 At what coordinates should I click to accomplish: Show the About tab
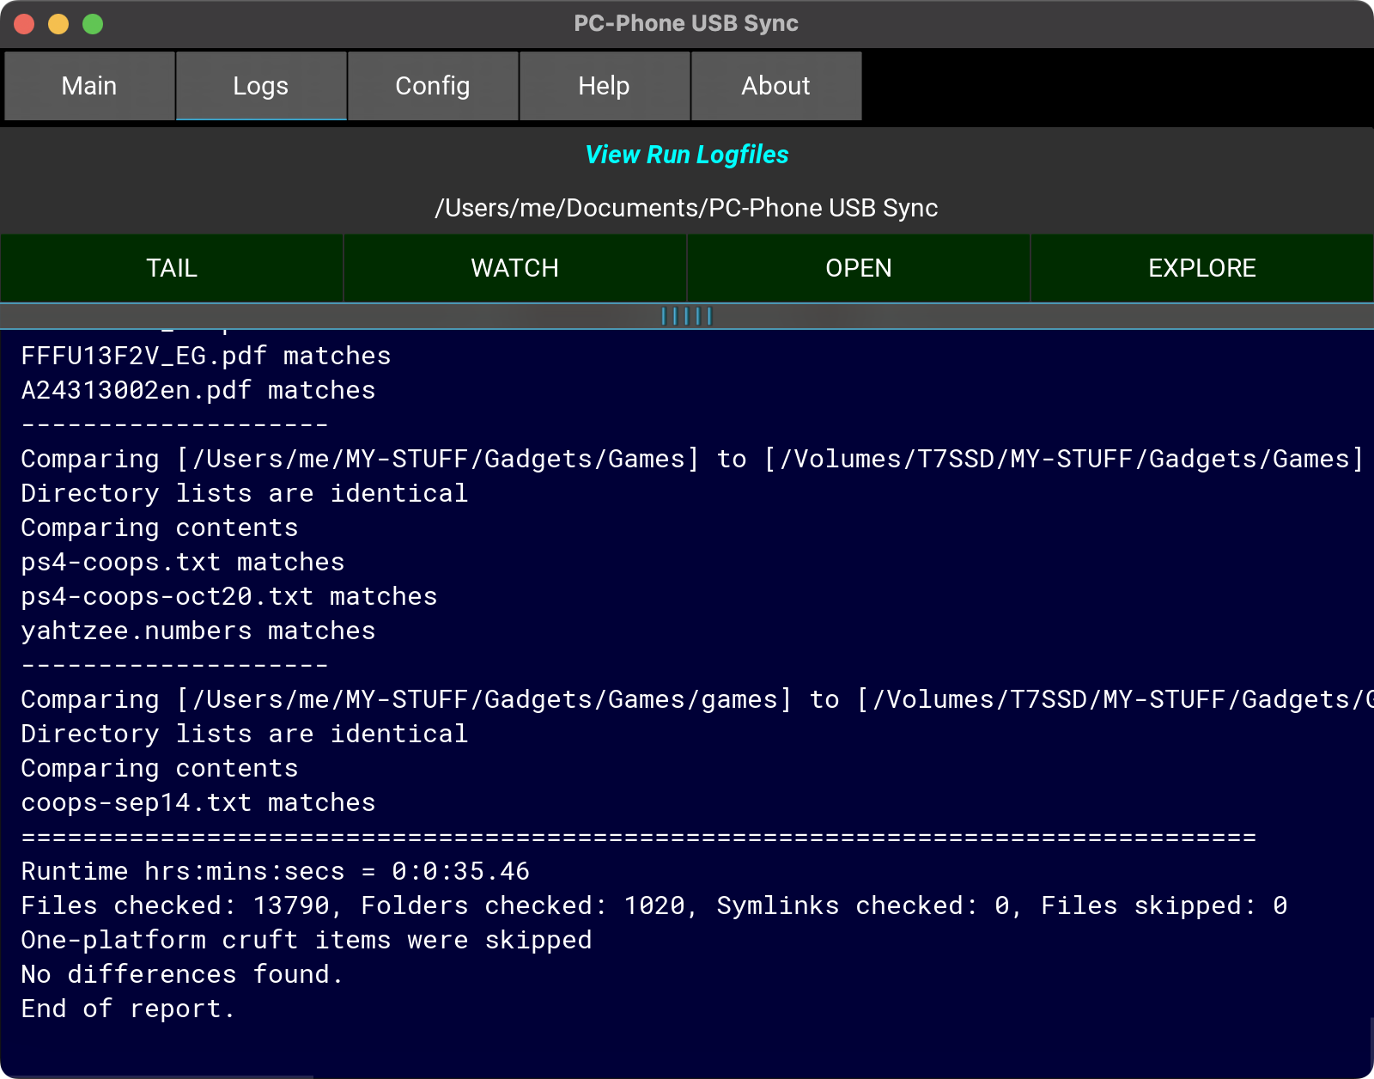click(775, 86)
